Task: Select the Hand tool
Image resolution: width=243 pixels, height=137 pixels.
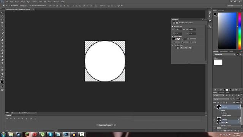Action: [x=2, y=73]
